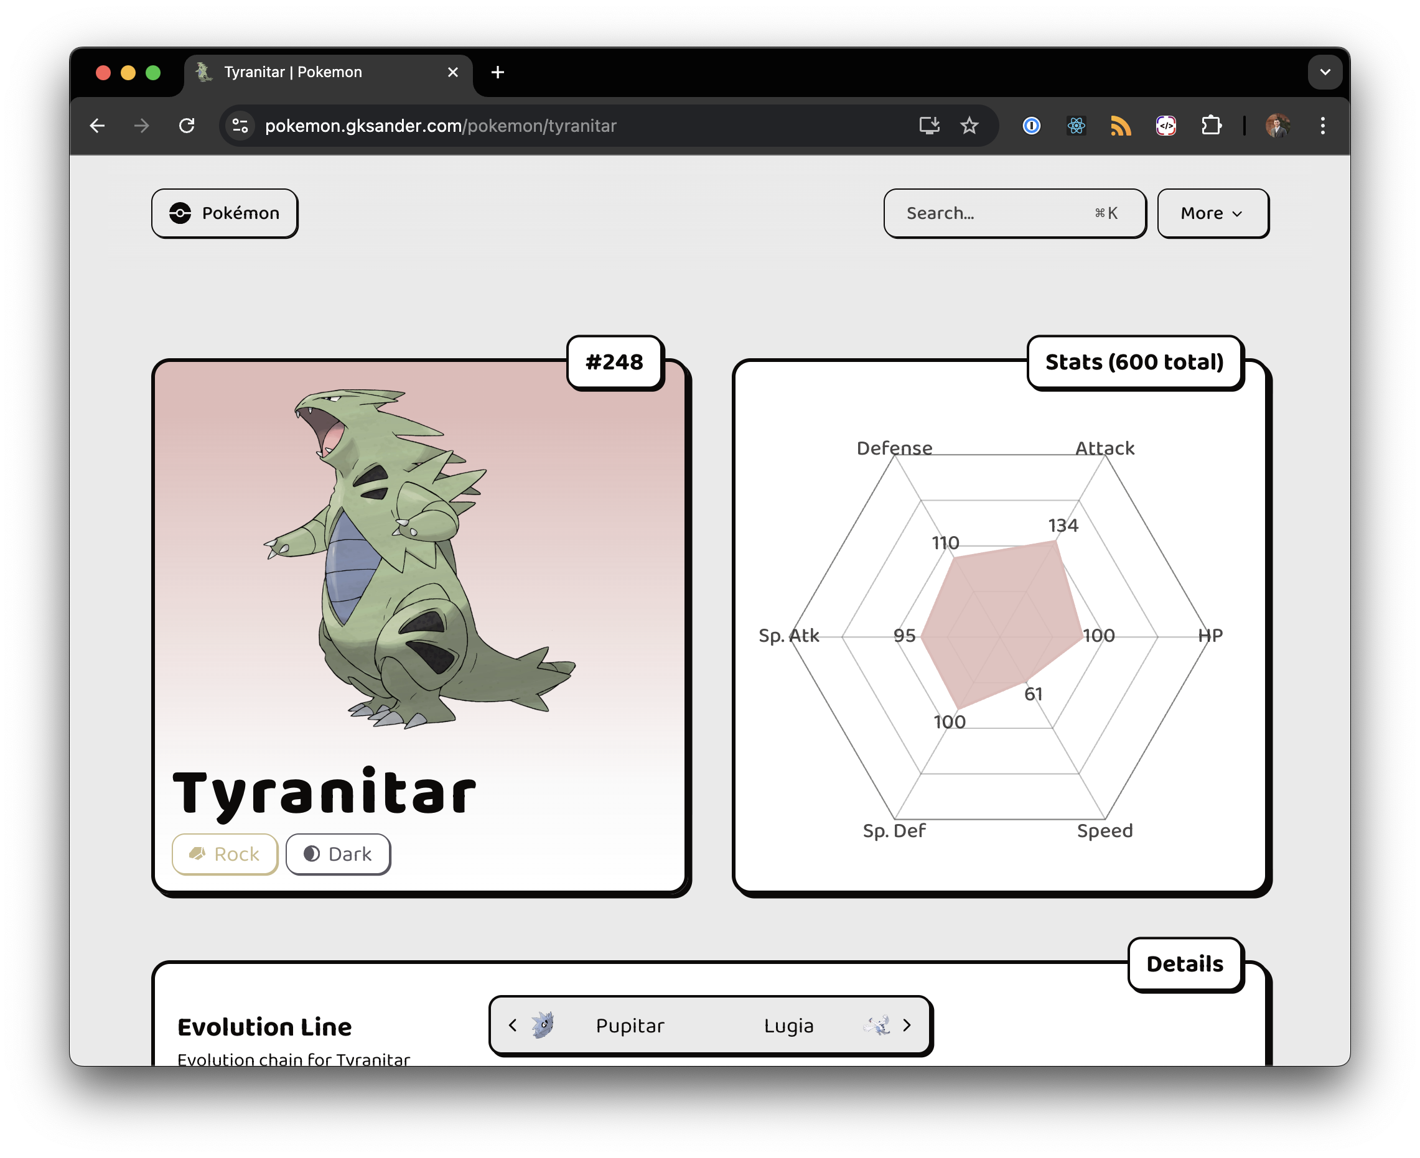Expand the tab search chevron
1420x1158 pixels.
[x=1326, y=72]
